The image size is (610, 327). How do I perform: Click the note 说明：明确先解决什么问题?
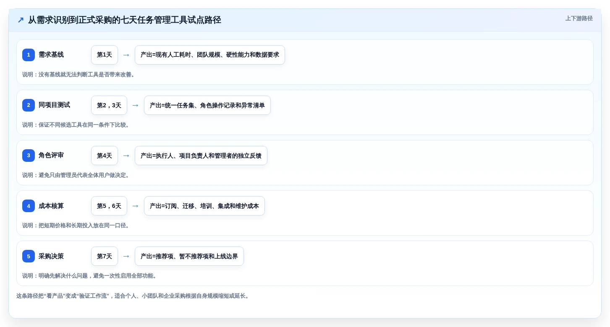point(90,276)
